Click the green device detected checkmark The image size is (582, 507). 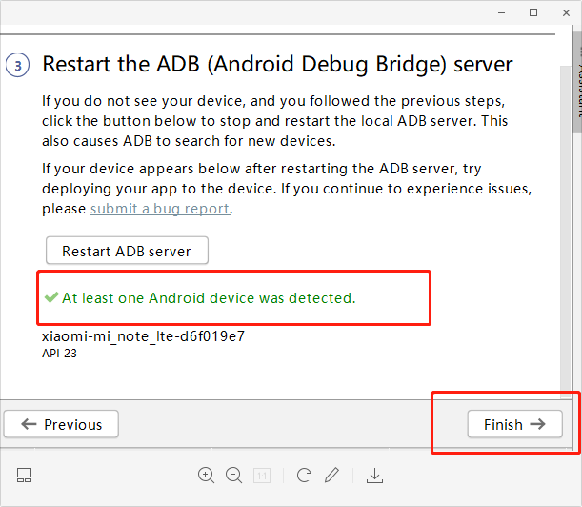pos(51,297)
